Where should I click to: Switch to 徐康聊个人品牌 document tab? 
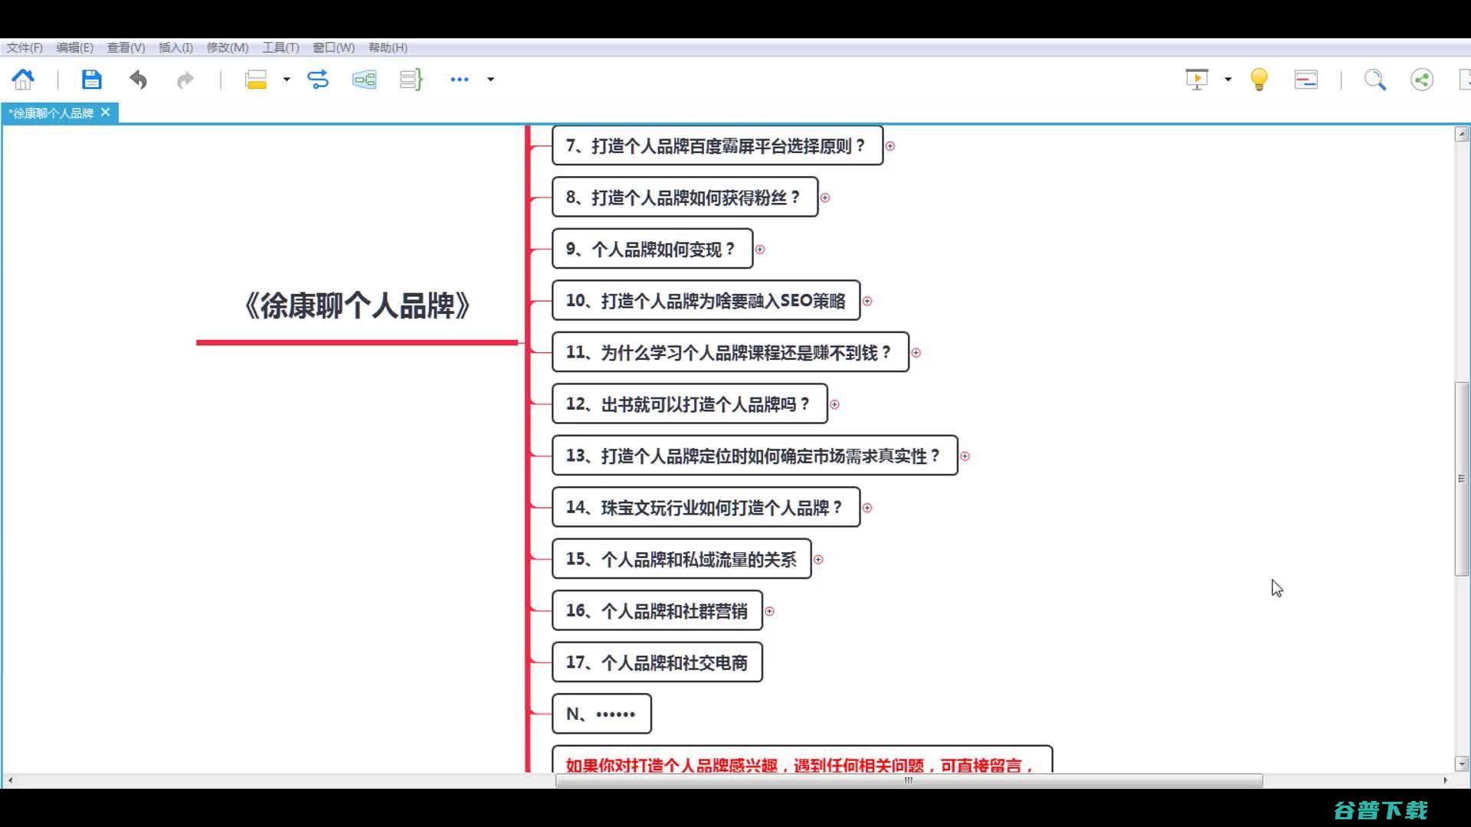[x=51, y=113]
